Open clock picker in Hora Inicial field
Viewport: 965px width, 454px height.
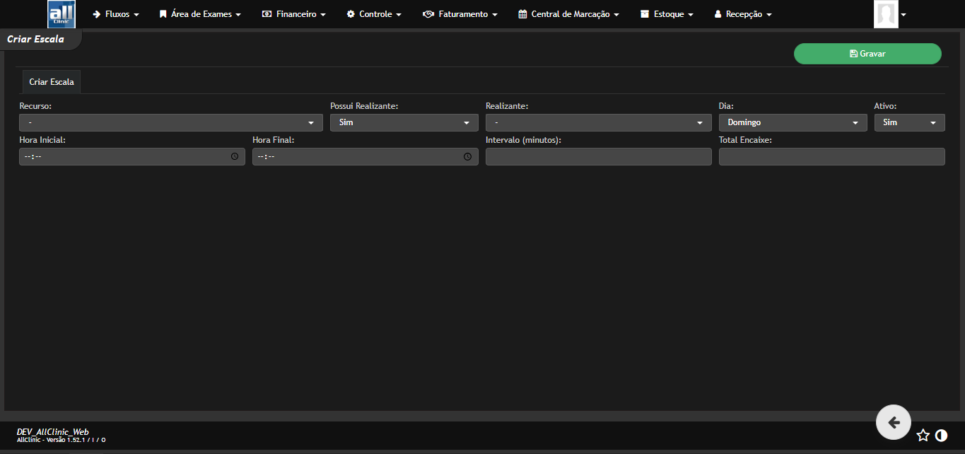pyautogui.click(x=235, y=157)
